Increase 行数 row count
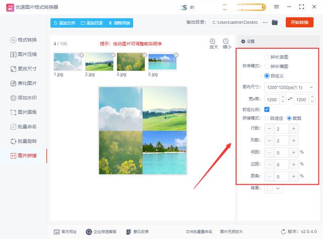Viewport: 323px width, 239px height. tap(294, 129)
